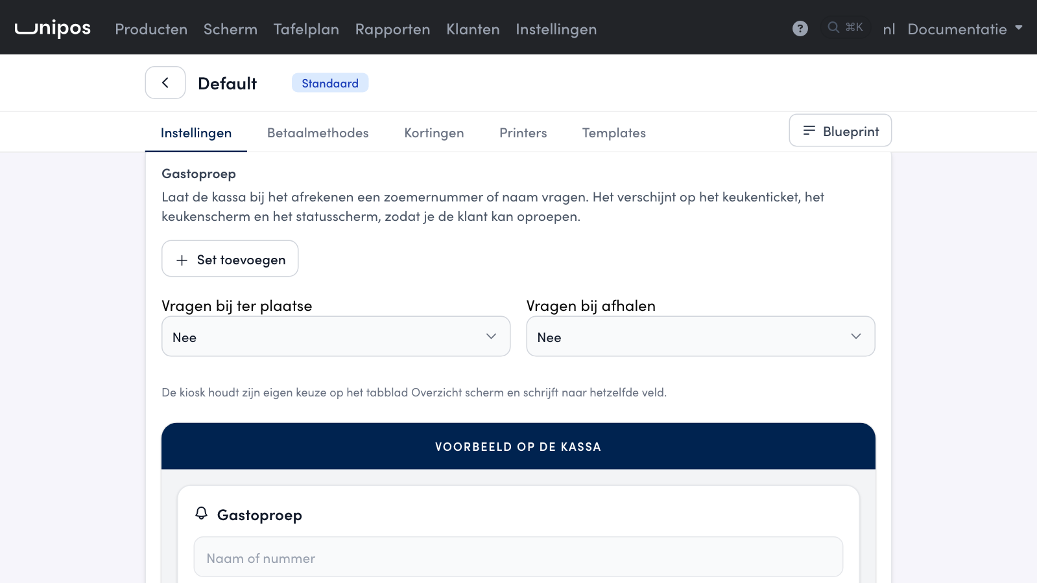Switch to the Betaalmethodes tab

(318, 133)
